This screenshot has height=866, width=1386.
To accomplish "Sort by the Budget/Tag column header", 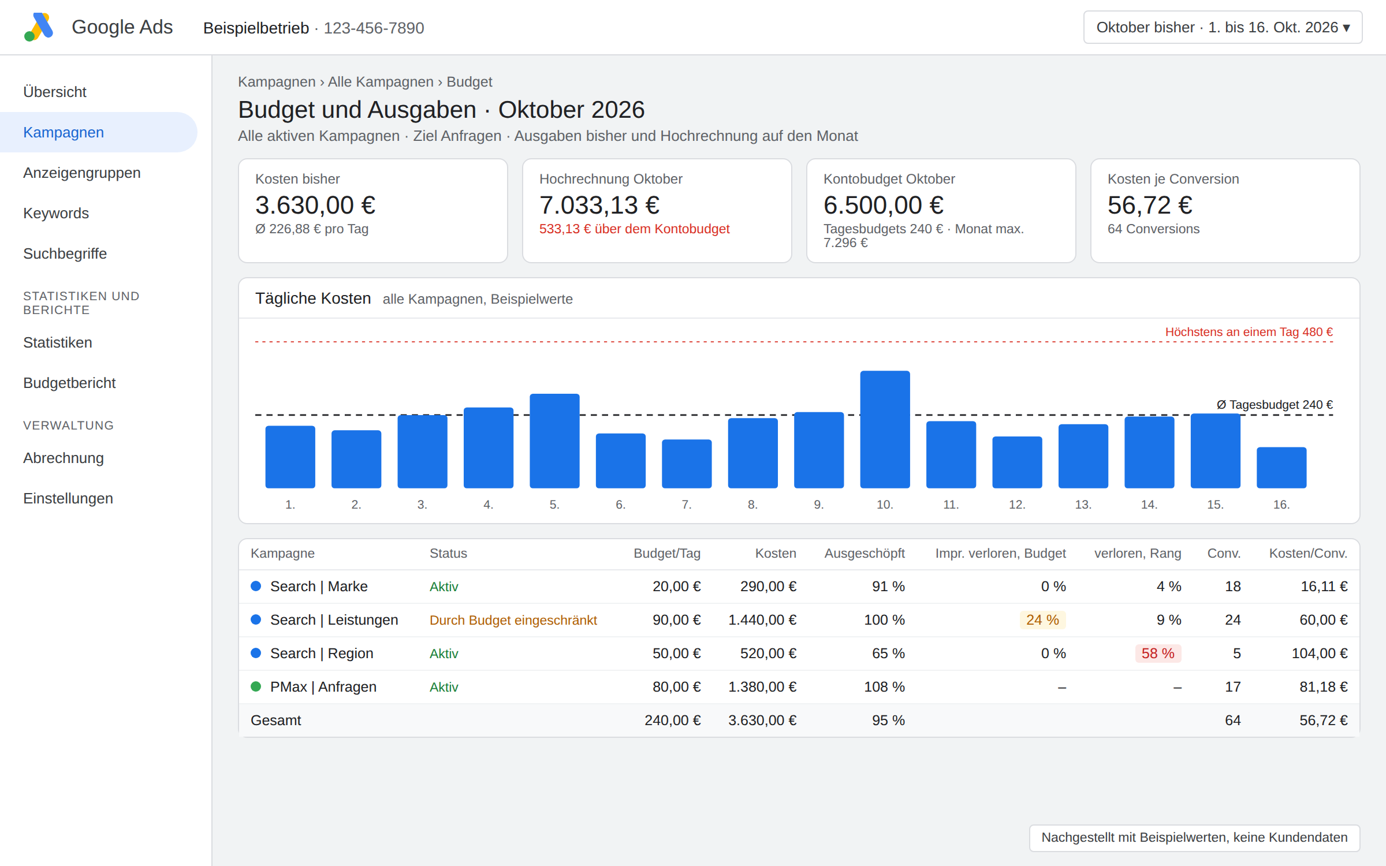I will 667,553.
